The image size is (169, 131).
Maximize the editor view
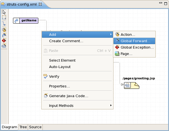[166, 3]
